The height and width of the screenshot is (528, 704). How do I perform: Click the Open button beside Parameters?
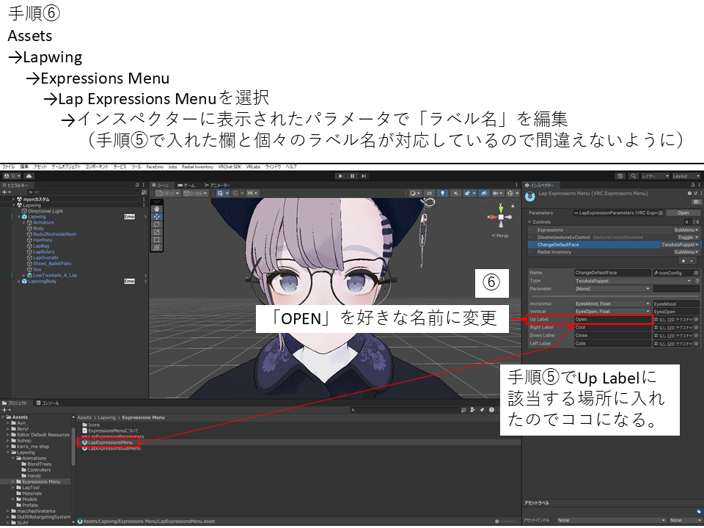pos(683,213)
